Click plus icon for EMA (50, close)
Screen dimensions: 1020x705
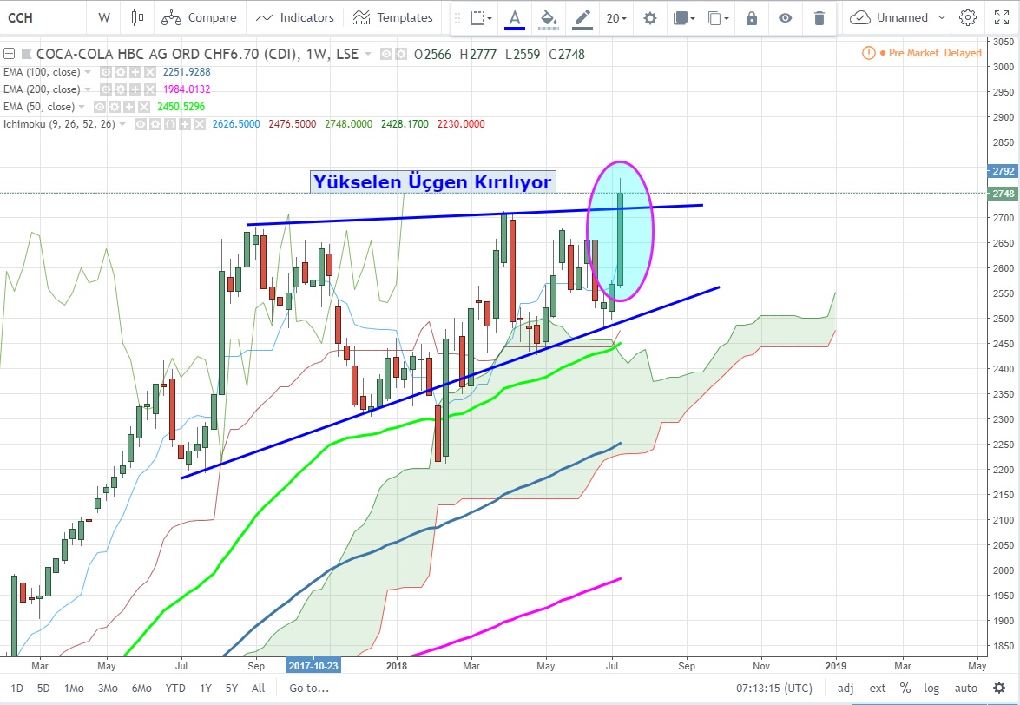[129, 107]
